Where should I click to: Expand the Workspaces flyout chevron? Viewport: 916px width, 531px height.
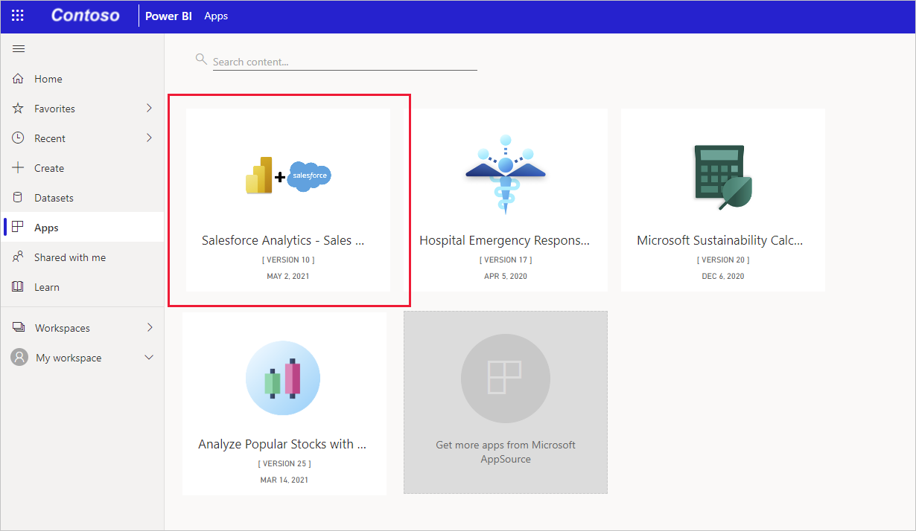click(x=149, y=328)
